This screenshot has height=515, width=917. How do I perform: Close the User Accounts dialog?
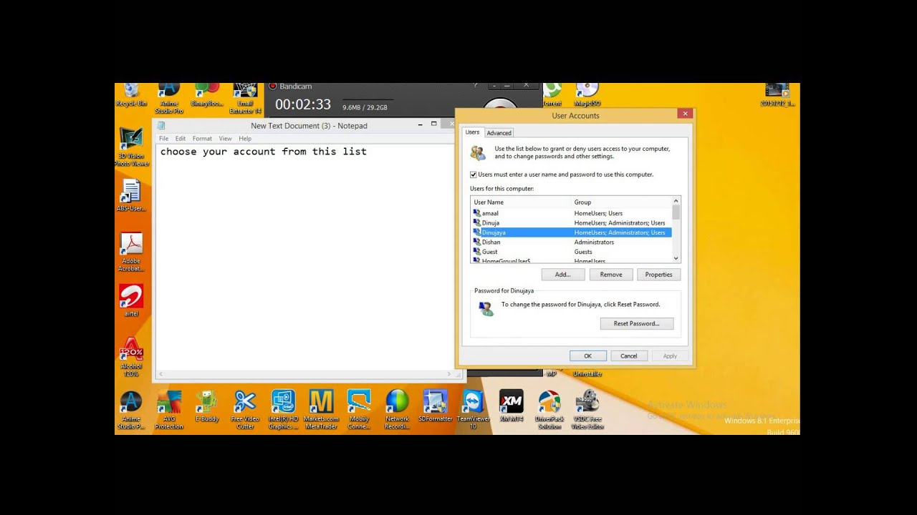[x=686, y=113]
